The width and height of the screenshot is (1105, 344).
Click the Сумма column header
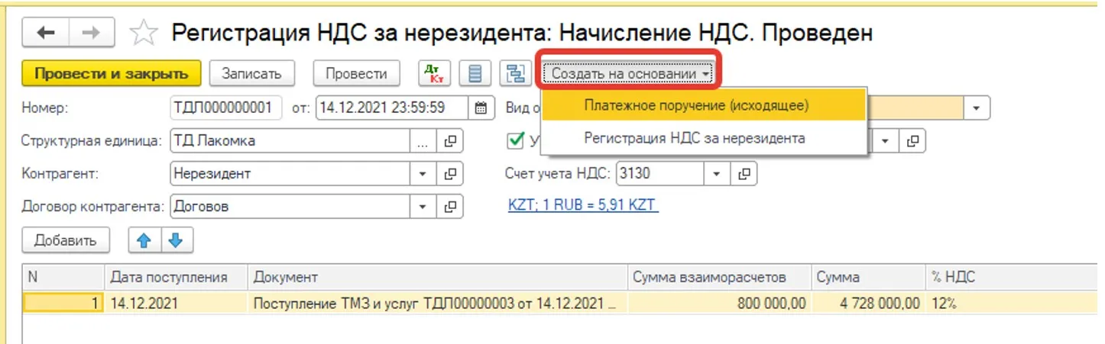point(867,278)
